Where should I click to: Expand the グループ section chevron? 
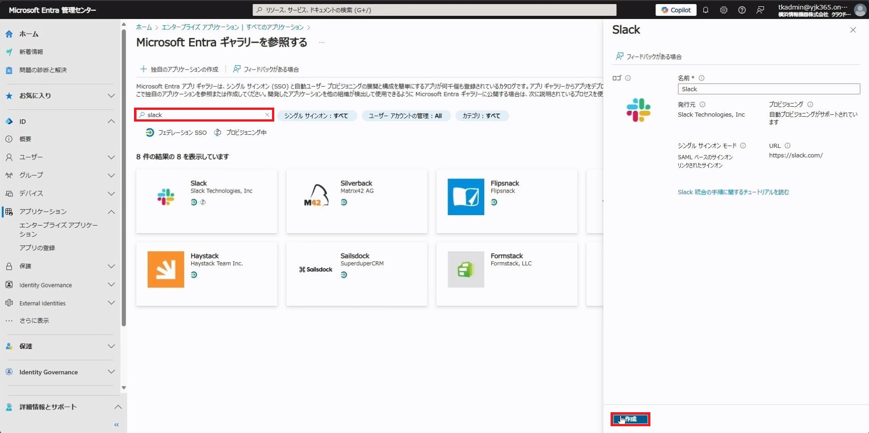coord(111,175)
